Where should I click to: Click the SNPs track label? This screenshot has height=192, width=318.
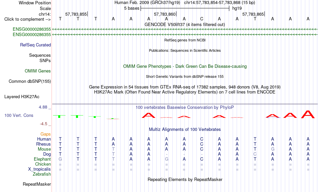pos(45,60)
